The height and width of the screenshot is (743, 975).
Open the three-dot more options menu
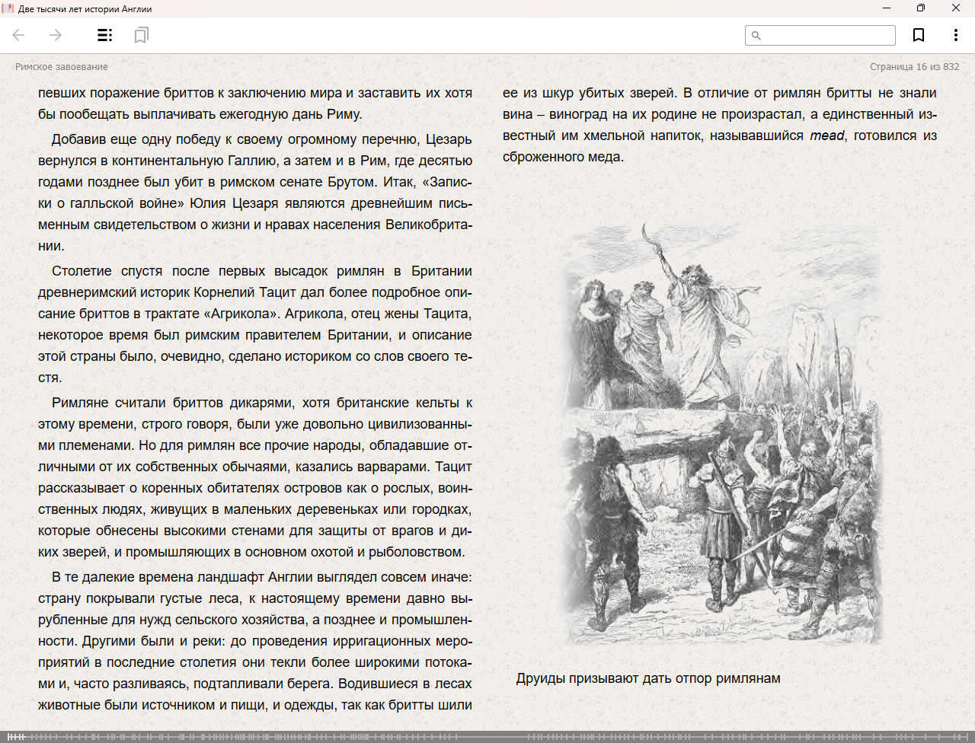(x=955, y=35)
